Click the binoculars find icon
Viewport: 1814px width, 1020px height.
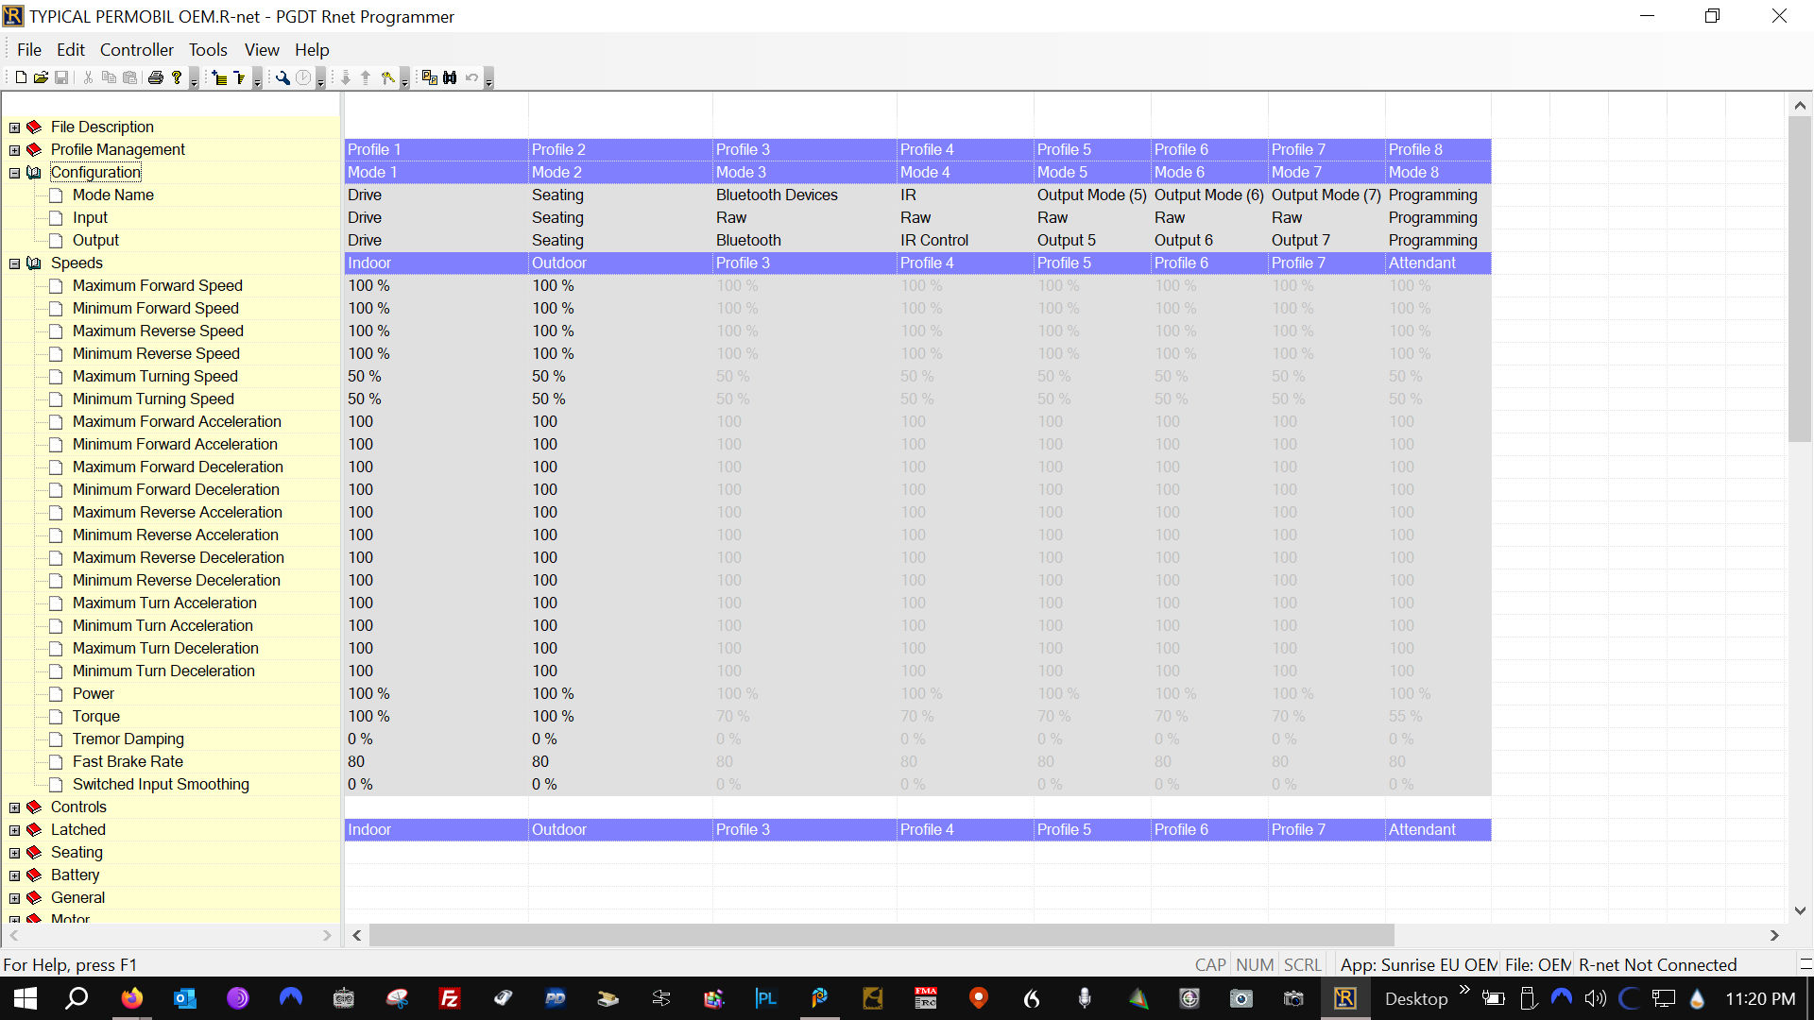[450, 77]
